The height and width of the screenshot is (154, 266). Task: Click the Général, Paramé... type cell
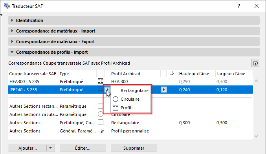78,131
